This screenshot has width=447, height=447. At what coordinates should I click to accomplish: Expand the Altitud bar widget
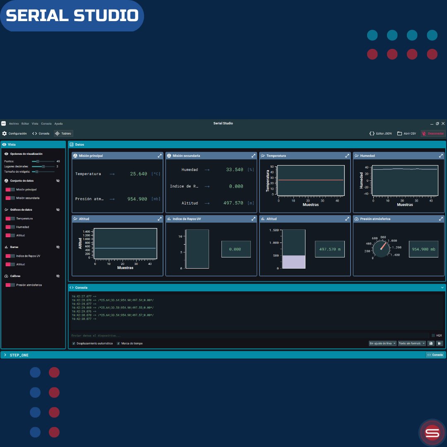click(x=347, y=219)
